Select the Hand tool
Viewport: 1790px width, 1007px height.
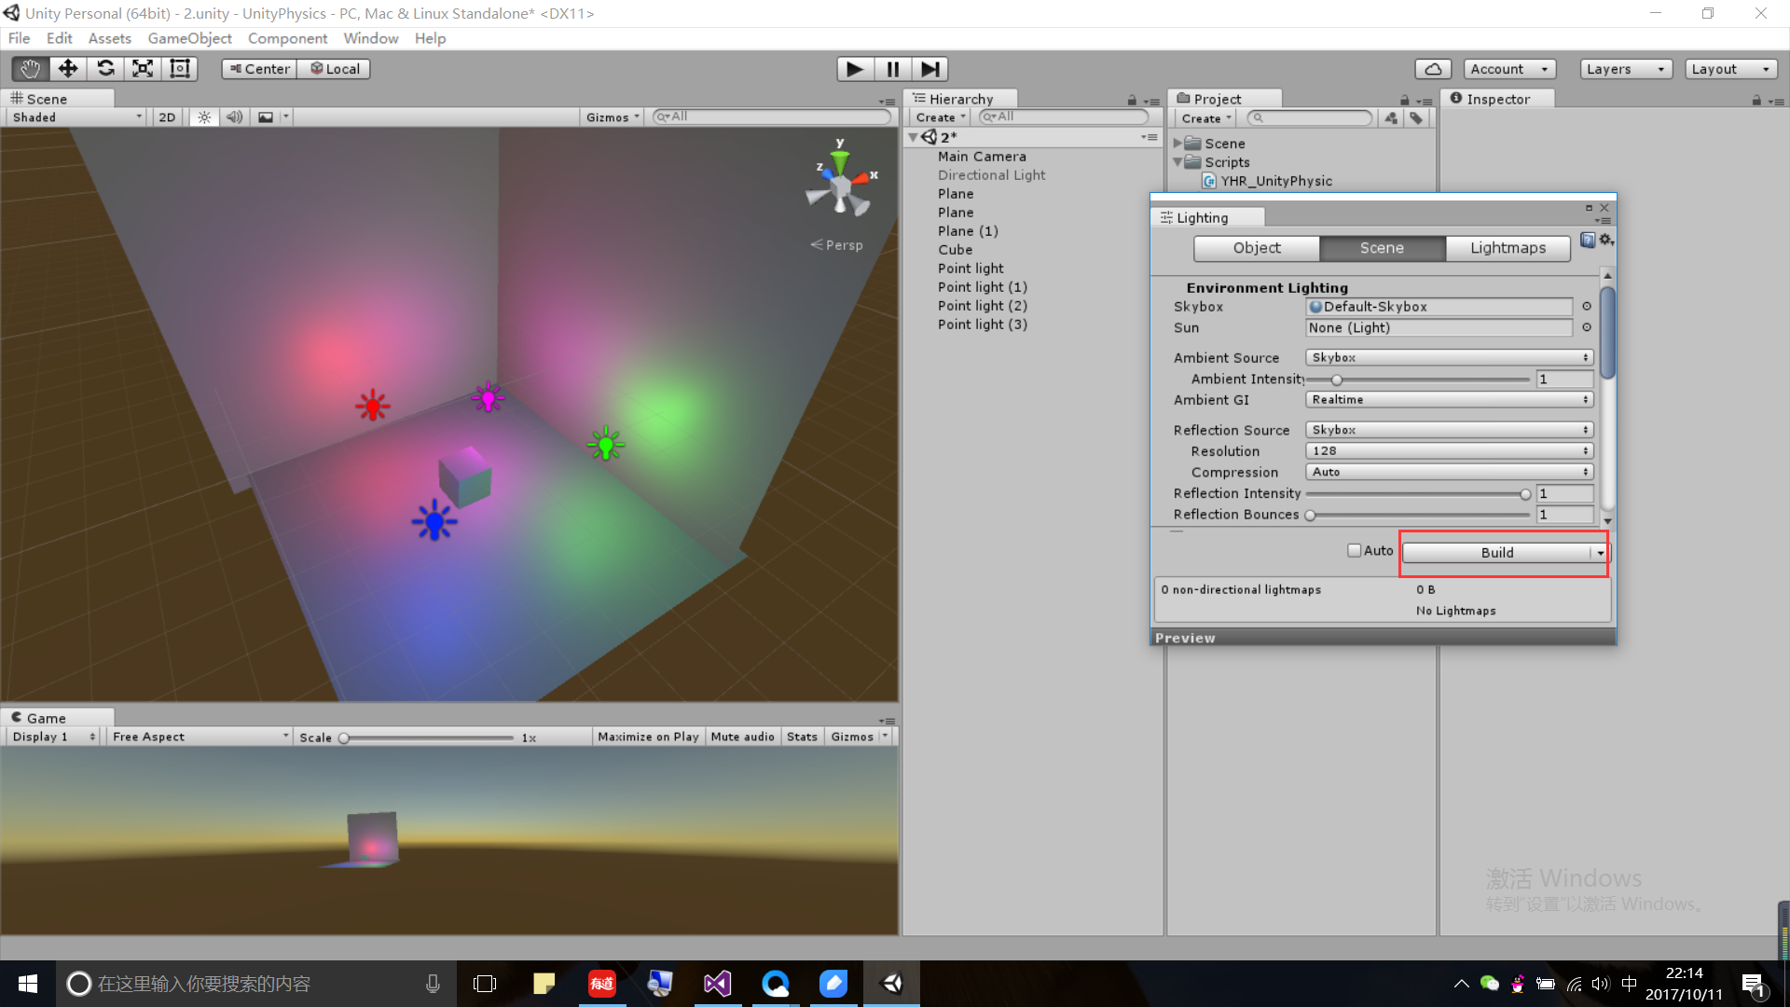point(30,69)
